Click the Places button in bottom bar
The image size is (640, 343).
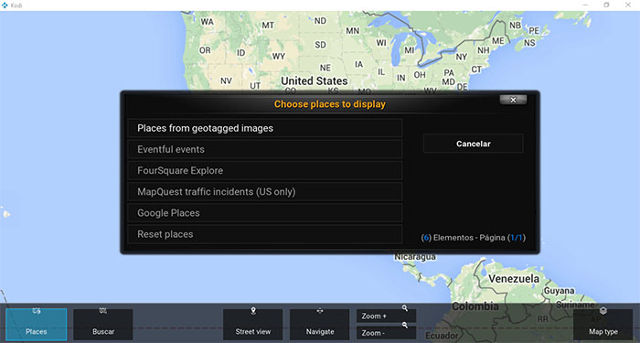(37, 324)
